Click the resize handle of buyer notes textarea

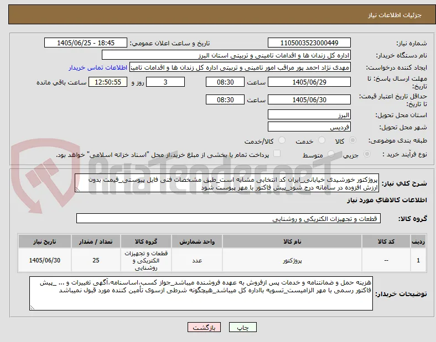point(32,308)
